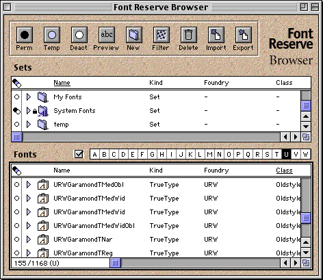
Task: Jump to fonts starting with A
Action: 94,155
